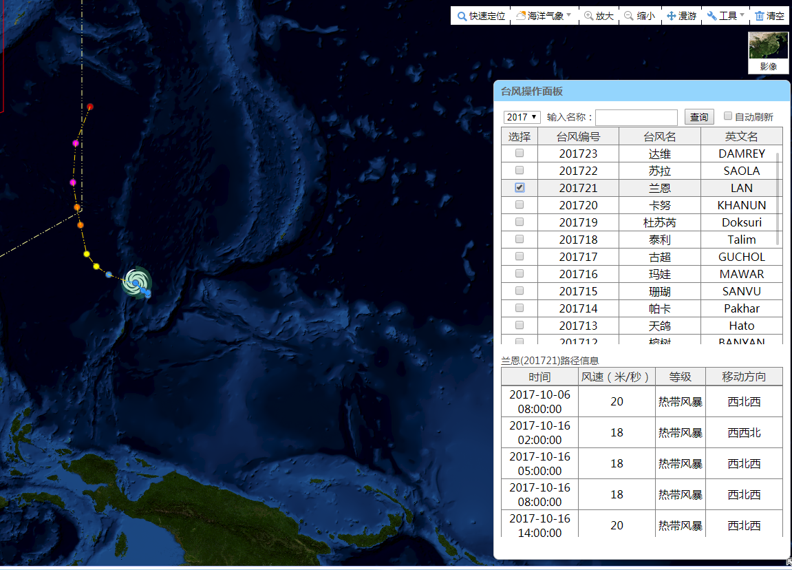Click the upper magenta forecast point
This screenshot has height=570, width=792.
click(76, 143)
